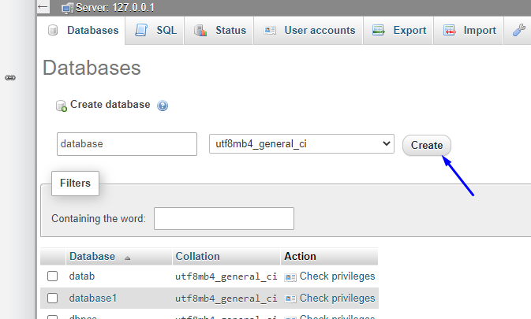Click the Action column header
Screen dimensions: 531x319
tap(300, 257)
